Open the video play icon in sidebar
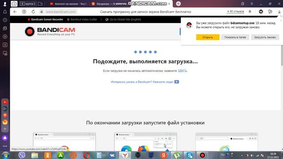This screenshot has height=159, width=283. point(5,37)
